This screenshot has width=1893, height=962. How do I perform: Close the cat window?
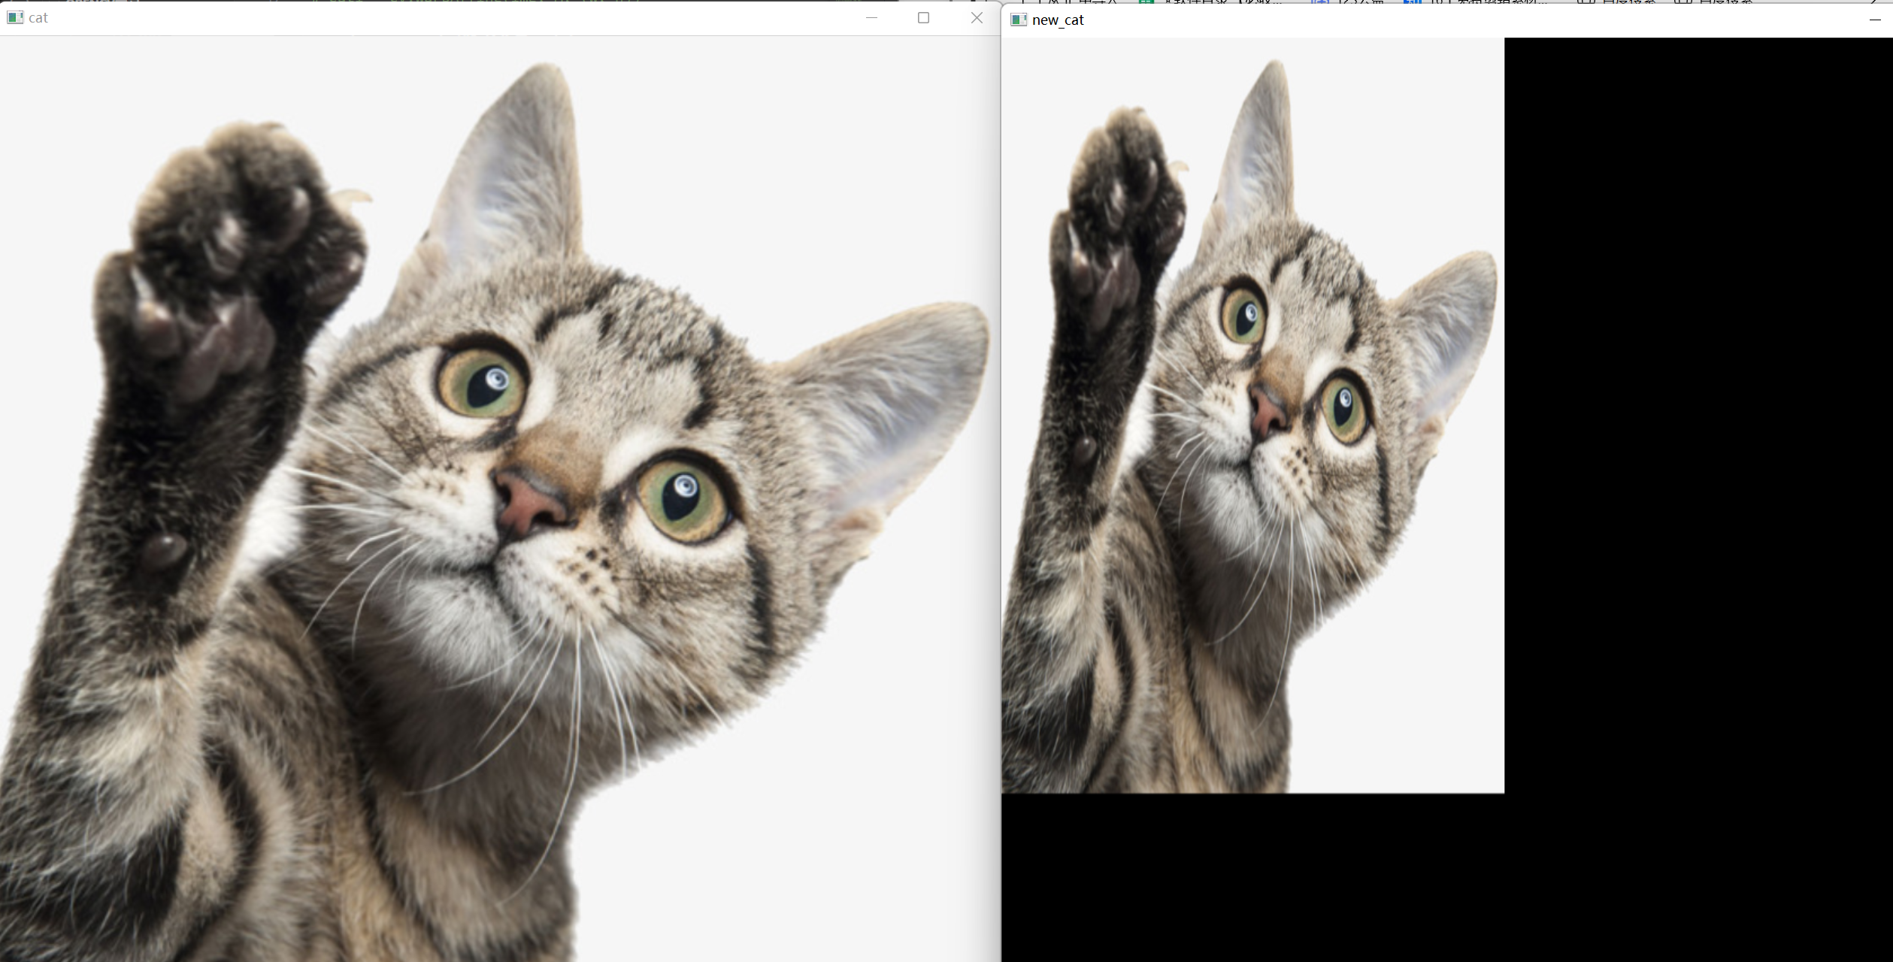(976, 17)
